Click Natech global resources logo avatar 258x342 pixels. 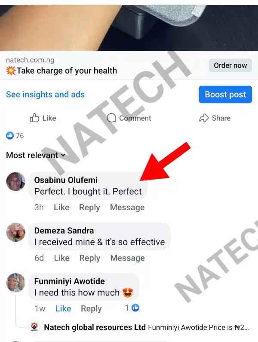pyautogui.click(x=34, y=327)
